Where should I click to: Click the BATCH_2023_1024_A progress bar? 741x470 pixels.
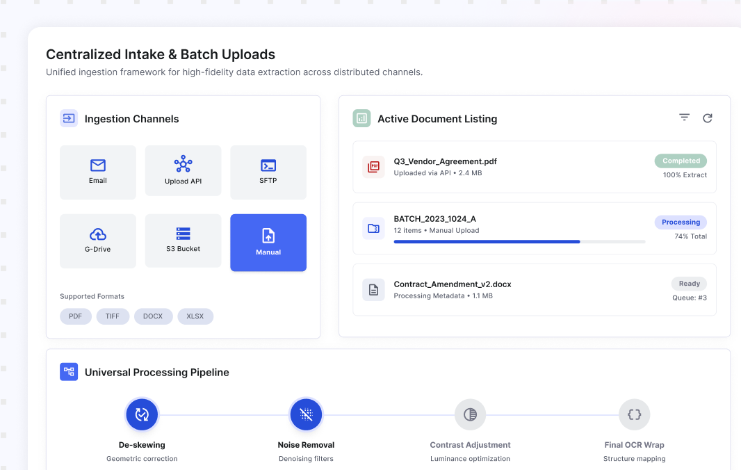[519, 242]
